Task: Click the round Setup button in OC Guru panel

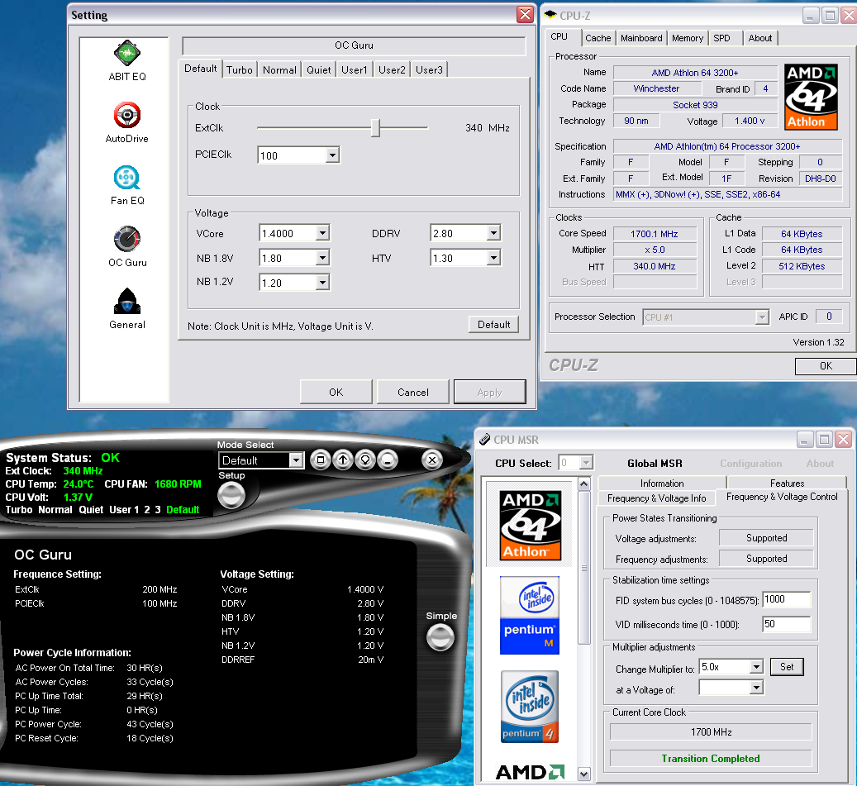Action: click(231, 496)
